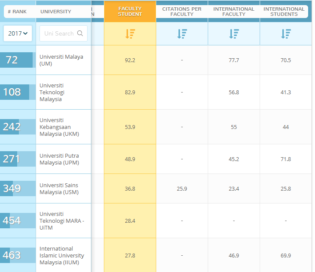Open Universiti Kebangsaan Malaysia (UKM) link
This screenshot has height=272, width=315.
[x=59, y=127]
